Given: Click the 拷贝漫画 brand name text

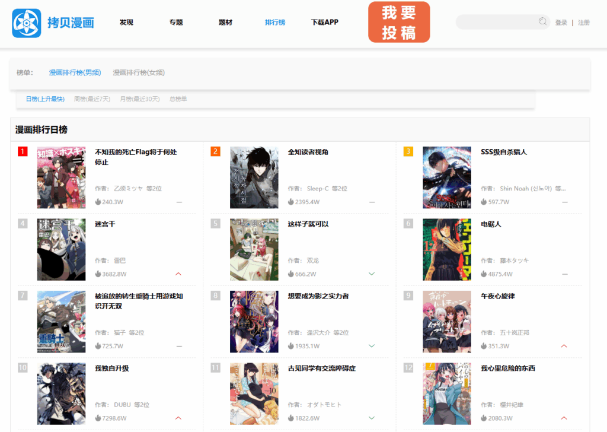Looking at the screenshot, I should (71, 23).
